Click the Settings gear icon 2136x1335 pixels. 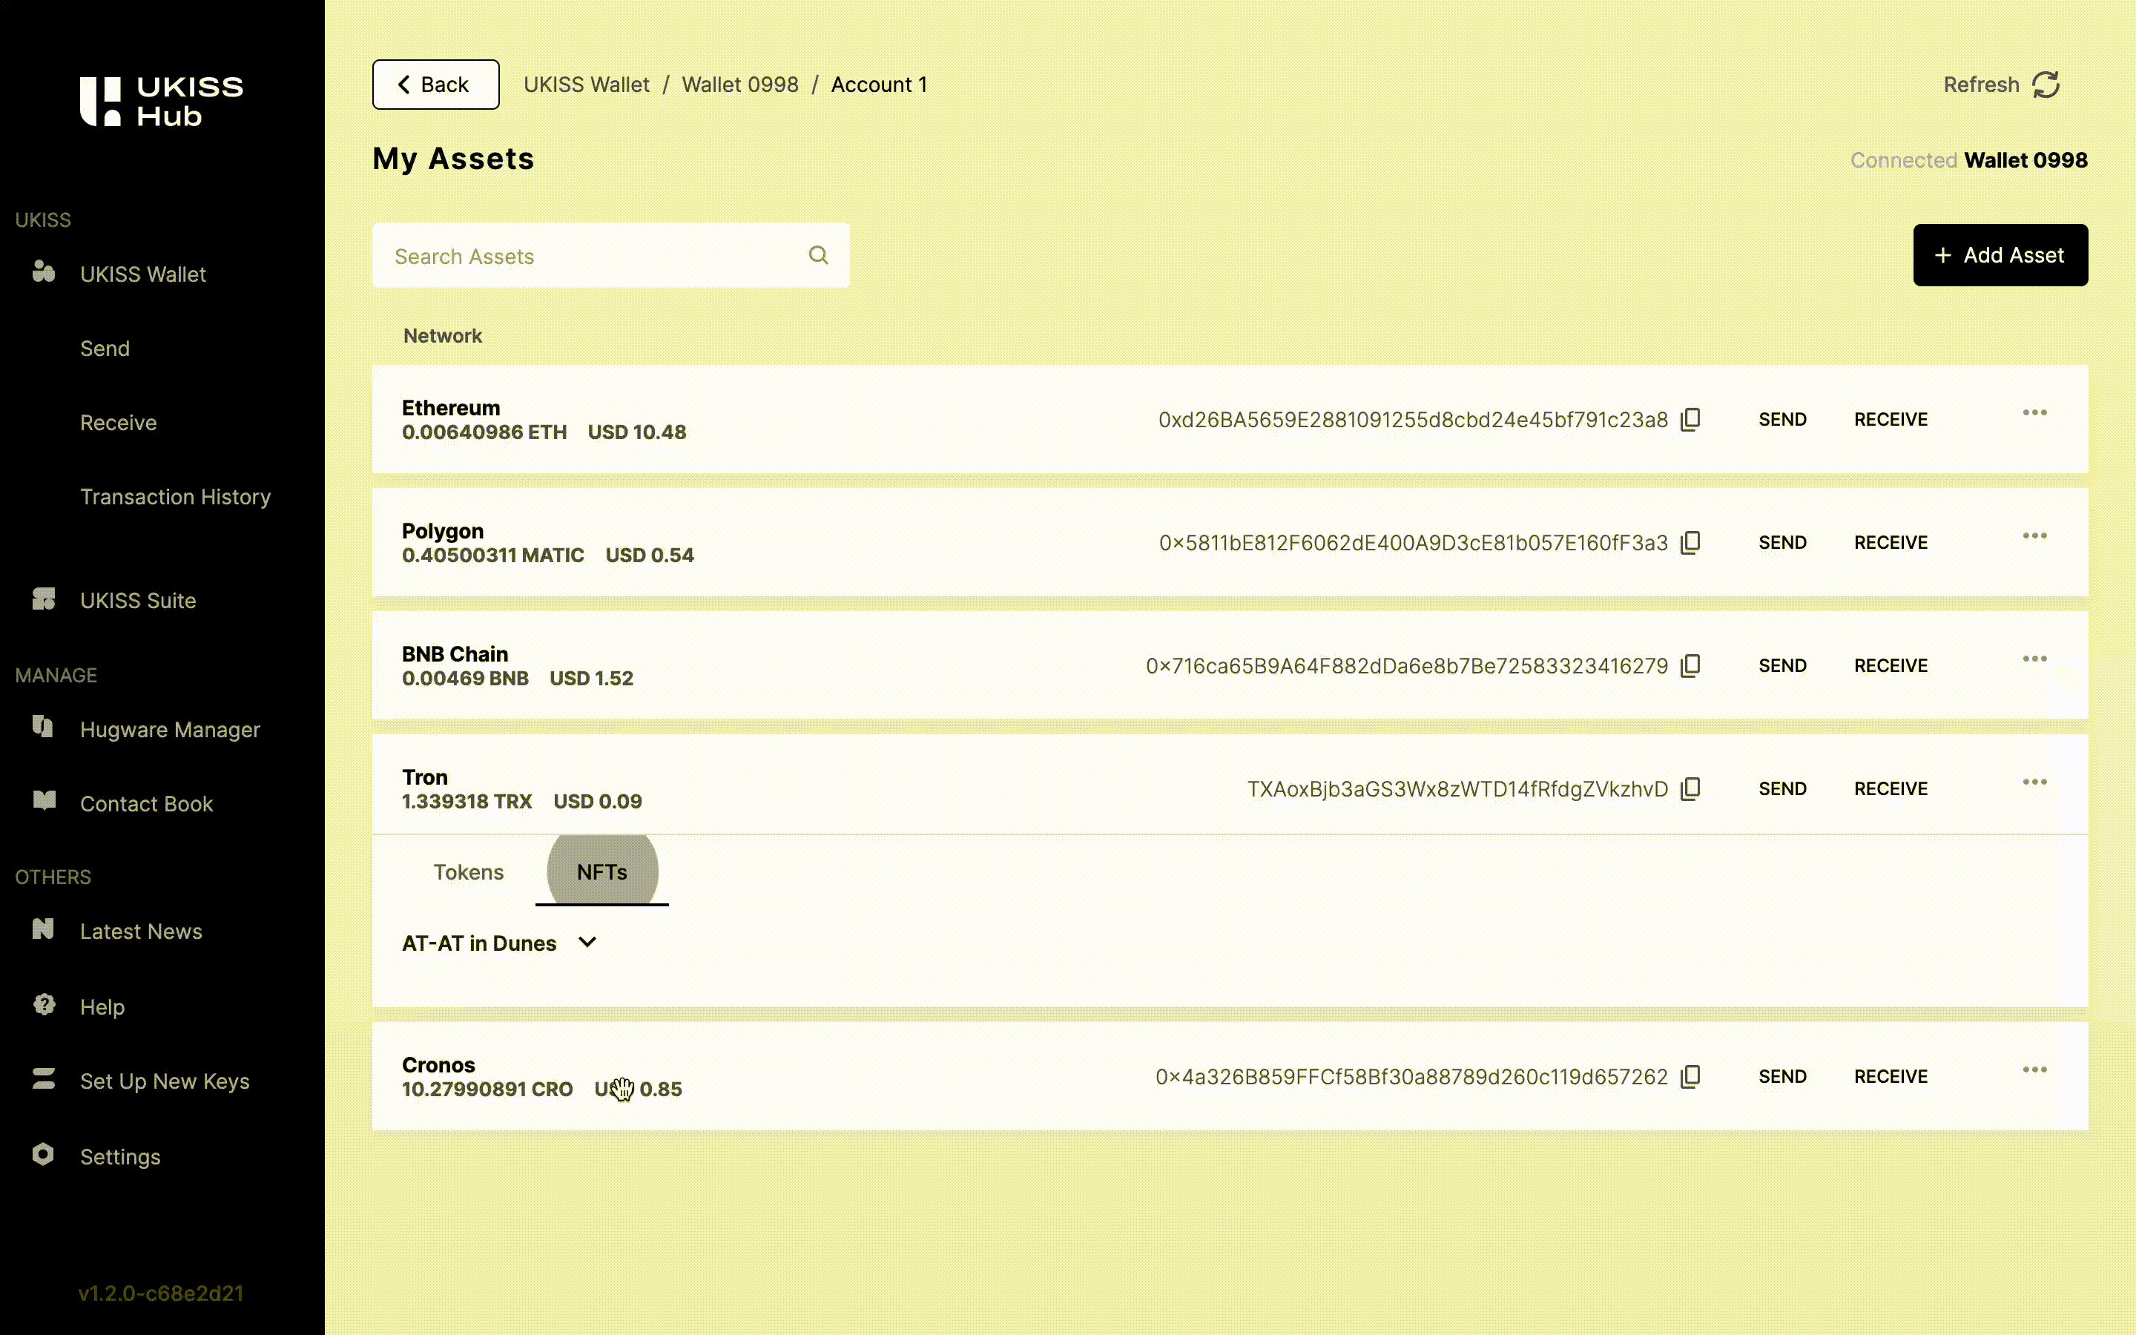[43, 1154]
